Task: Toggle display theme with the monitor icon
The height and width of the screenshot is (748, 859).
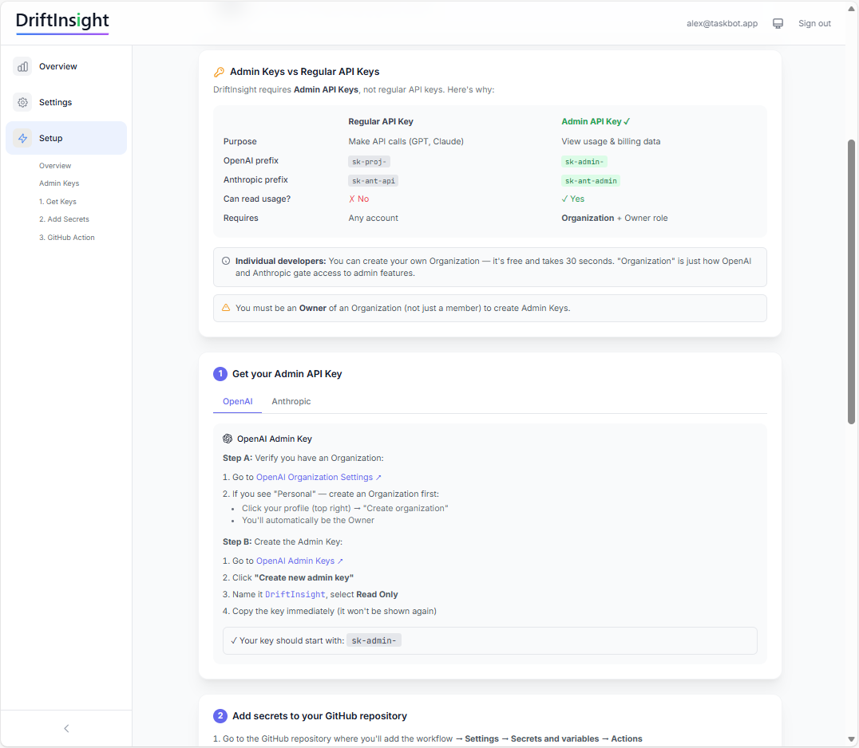Action: (778, 23)
